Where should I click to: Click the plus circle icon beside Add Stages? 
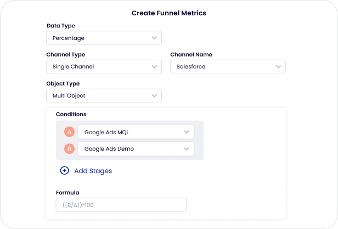tap(64, 170)
